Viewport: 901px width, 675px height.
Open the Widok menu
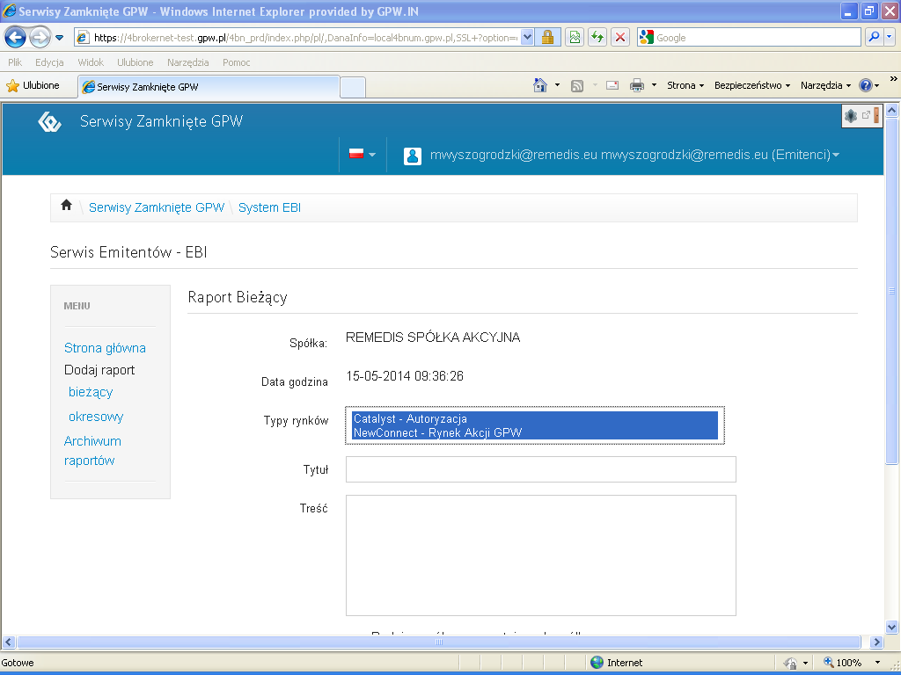pyautogui.click(x=91, y=62)
